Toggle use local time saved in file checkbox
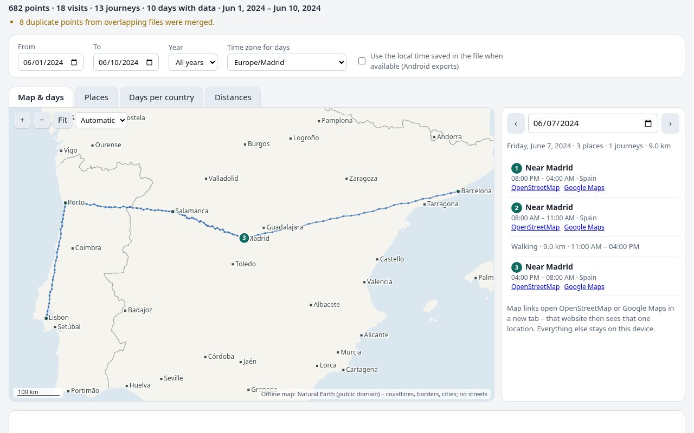 pos(362,61)
